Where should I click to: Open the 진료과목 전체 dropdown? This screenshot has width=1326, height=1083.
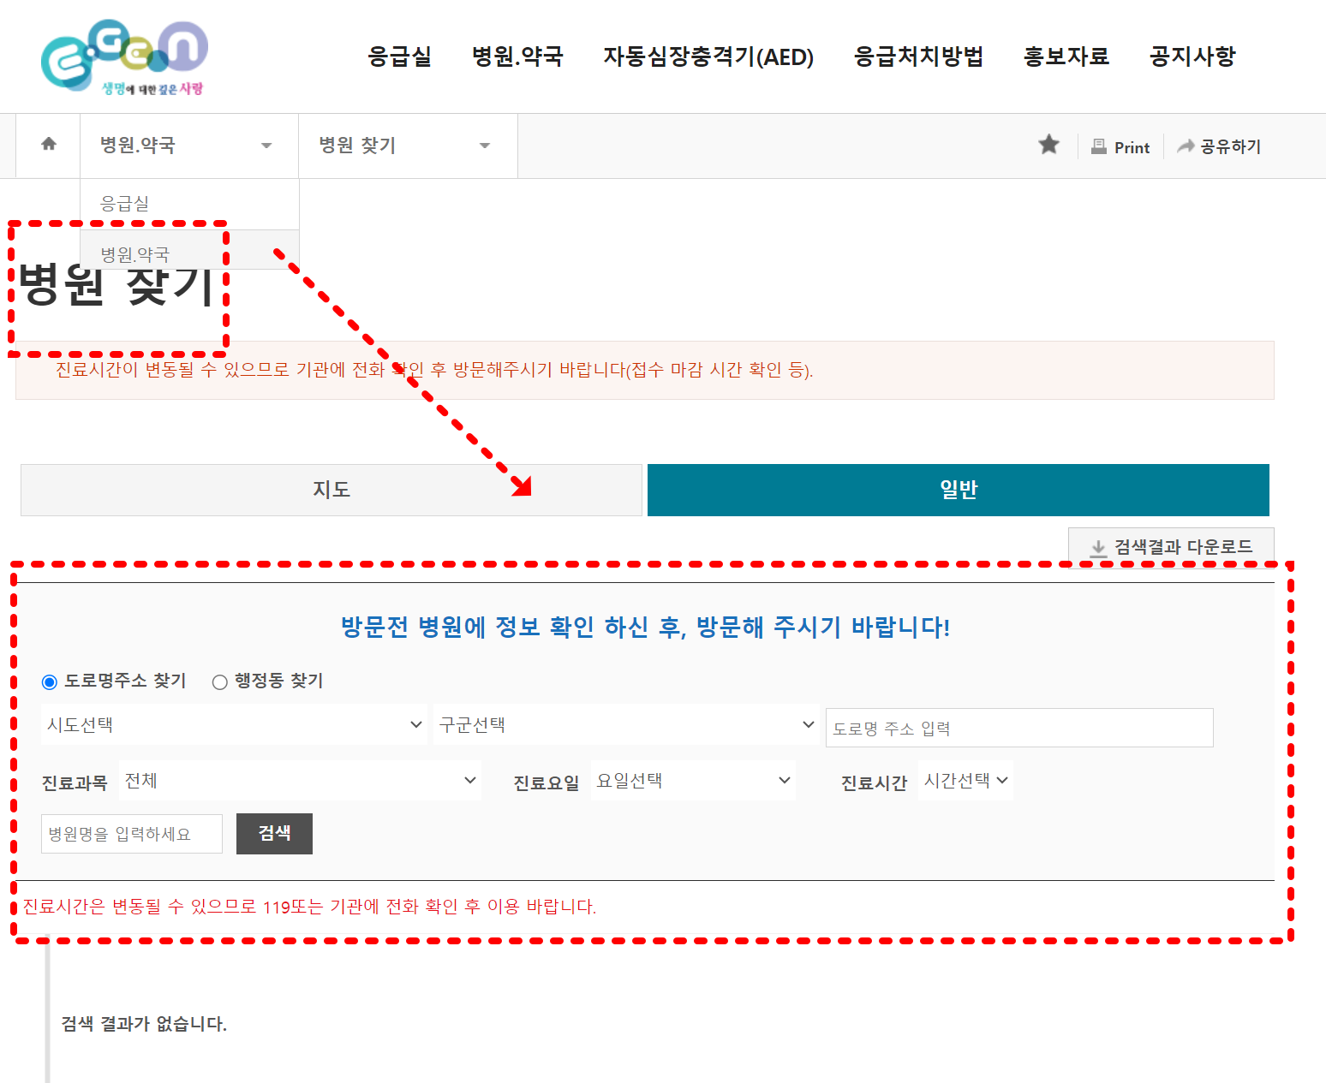pyautogui.click(x=300, y=780)
